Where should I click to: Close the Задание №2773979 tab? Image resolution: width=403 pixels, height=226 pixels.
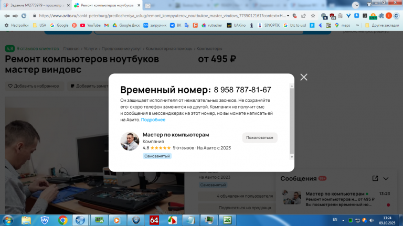click(68, 5)
